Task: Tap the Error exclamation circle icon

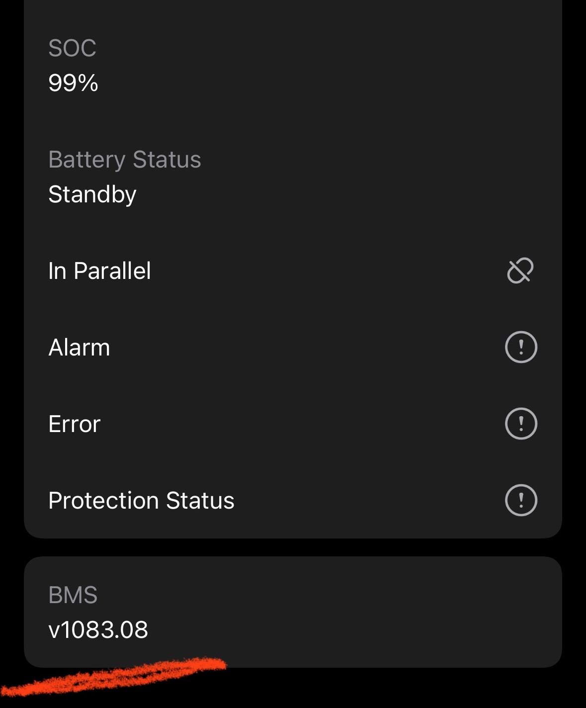Action: coord(521,424)
